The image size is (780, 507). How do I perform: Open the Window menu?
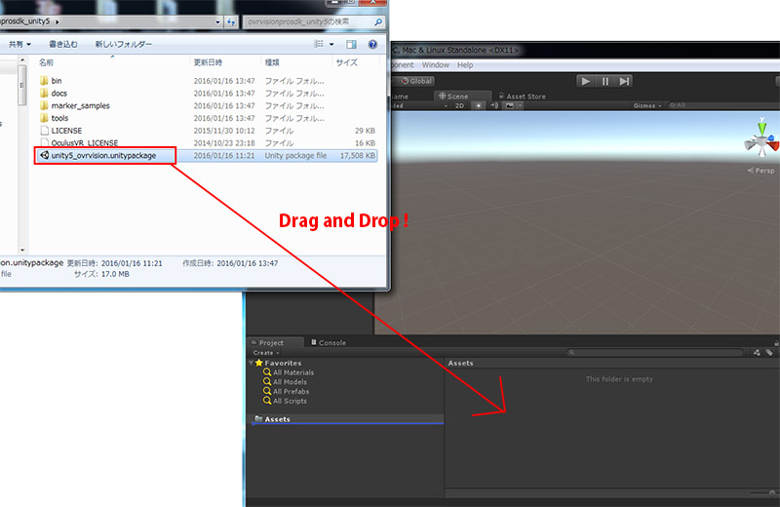click(x=435, y=65)
